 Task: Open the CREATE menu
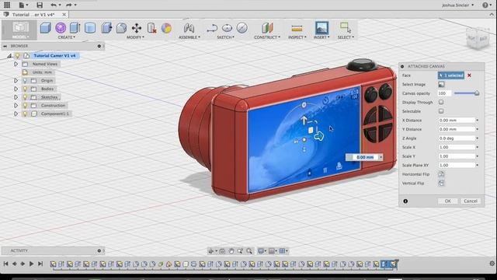(67, 37)
